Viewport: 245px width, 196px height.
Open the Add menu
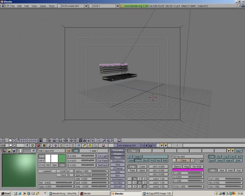coord(26,6)
